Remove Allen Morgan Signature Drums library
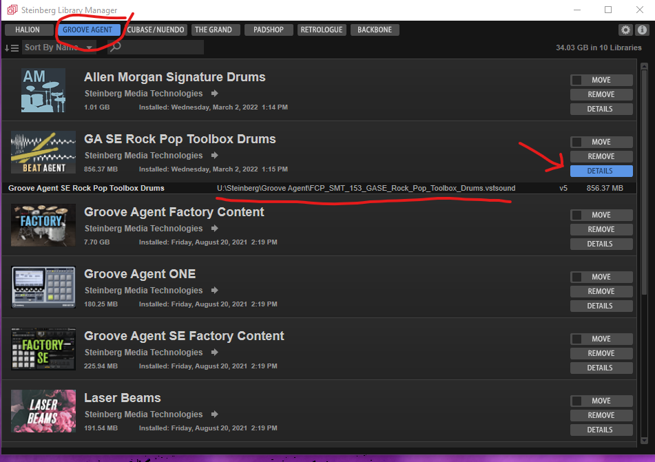 601,94
